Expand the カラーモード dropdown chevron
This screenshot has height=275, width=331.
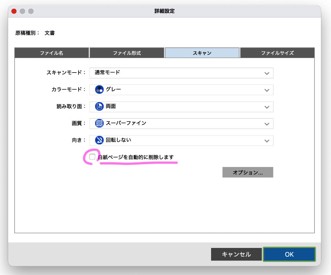(267, 90)
